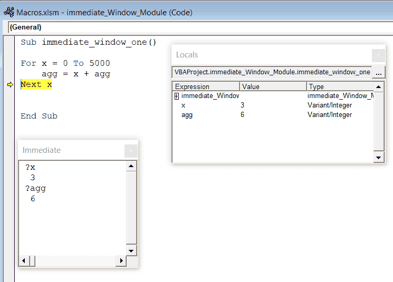Click Immediate window scroll down arrow

tap(131, 251)
